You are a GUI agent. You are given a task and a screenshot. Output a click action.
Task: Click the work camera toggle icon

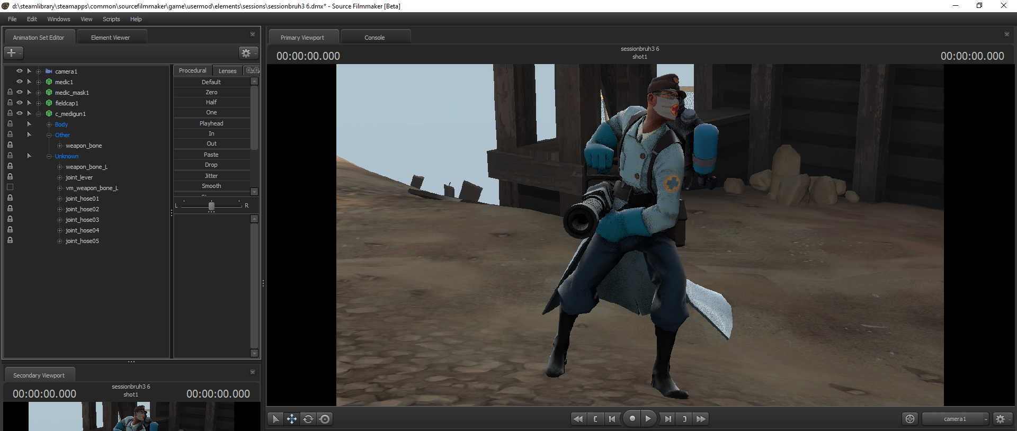[910, 419]
